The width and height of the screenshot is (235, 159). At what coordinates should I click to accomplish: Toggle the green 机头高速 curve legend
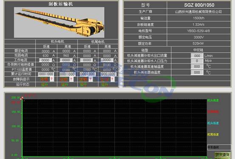(213, 100)
